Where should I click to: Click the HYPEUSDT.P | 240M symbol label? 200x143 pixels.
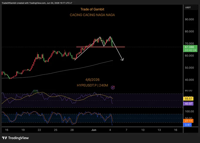[x=92, y=85]
